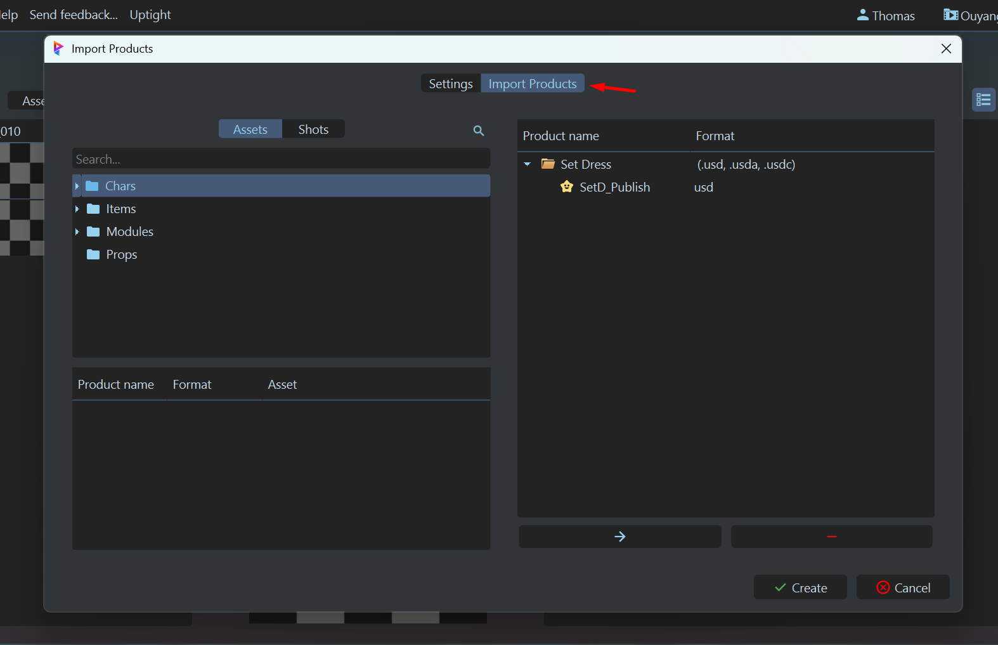Click the red minus remove button
The width and height of the screenshot is (998, 645).
click(831, 537)
